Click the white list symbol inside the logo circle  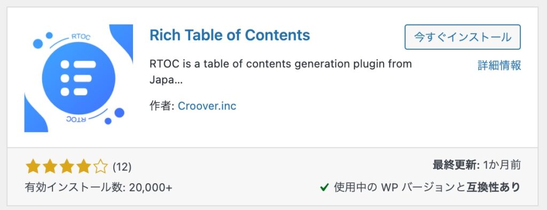(78, 78)
